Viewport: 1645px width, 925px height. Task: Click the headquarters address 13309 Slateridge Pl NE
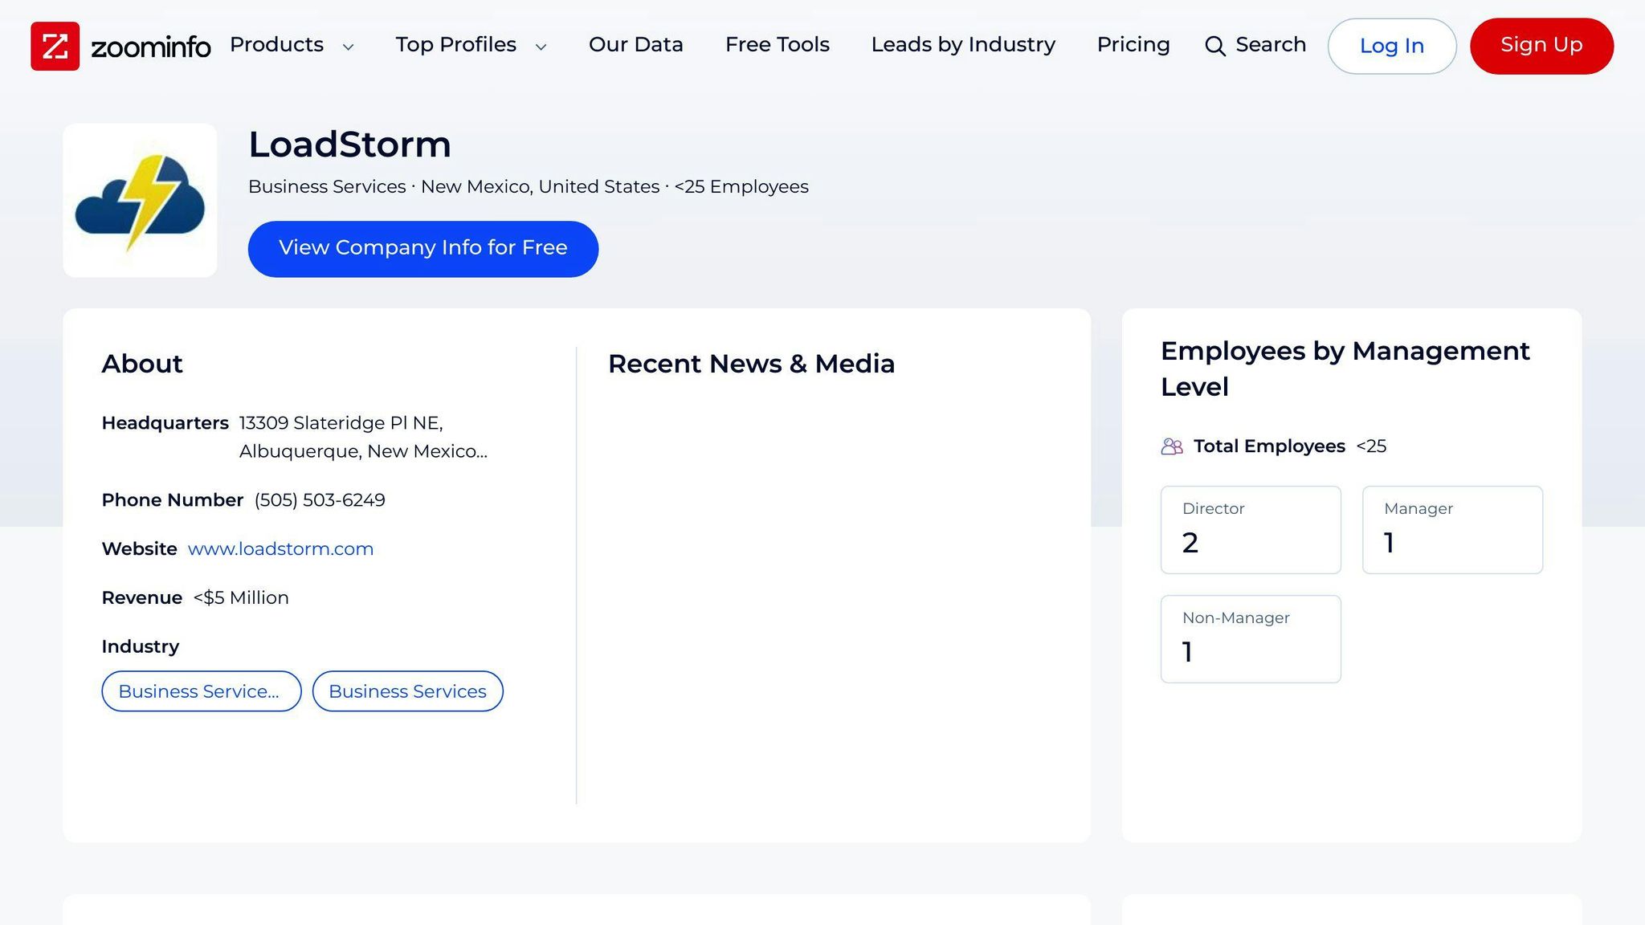point(341,423)
